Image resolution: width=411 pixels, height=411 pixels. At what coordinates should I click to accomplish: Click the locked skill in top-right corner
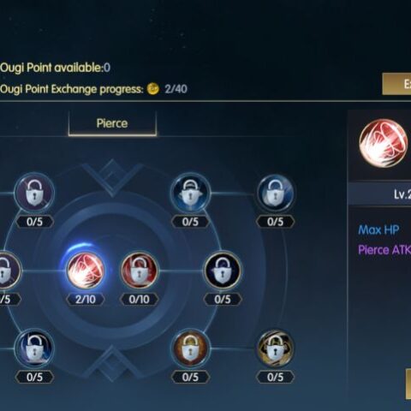(275, 194)
